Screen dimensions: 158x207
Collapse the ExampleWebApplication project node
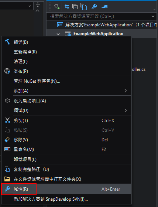58,34
